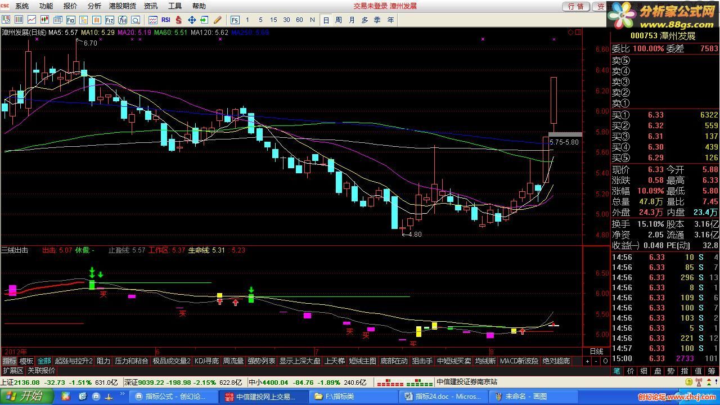Open the F:\指标类 folder taskbar item
Viewport: 720px width, 405px height.
(x=353, y=397)
